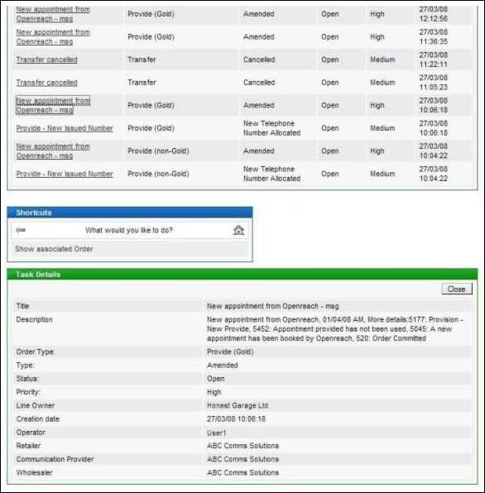This screenshot has height=493, width=485.
Task: Click the back arrow icon in Shortcuts
Action: (21, 230)
